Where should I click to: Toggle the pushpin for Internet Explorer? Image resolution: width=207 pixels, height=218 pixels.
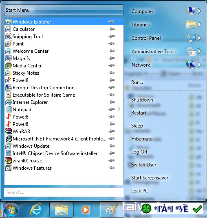pyautogui.click(x=111, y=102)
